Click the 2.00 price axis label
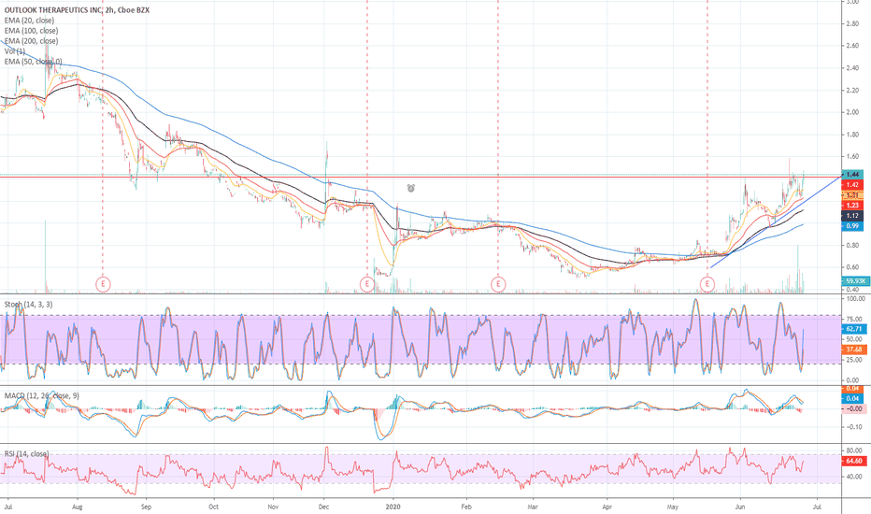Viewport: 871px width, 514px height. (852, 112)
